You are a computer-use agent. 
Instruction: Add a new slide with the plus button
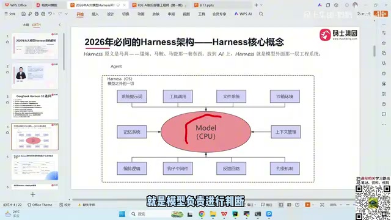32,194
